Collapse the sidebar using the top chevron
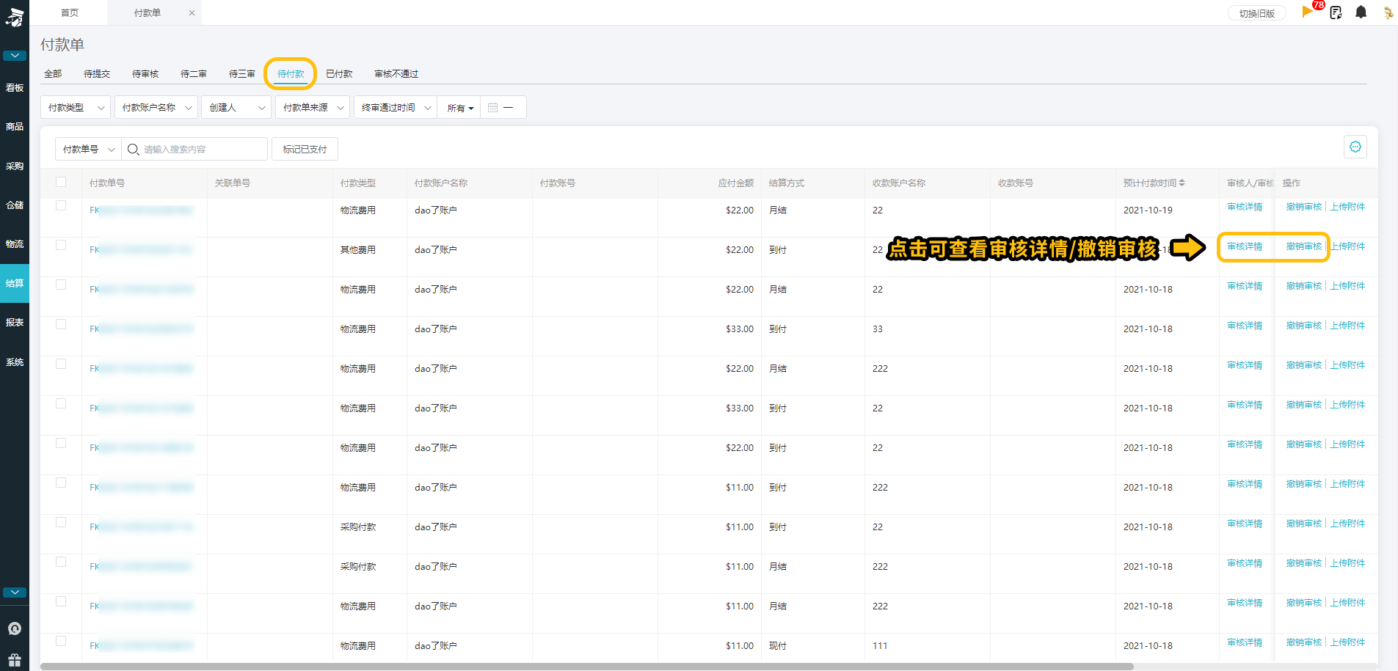 point(15,56)
